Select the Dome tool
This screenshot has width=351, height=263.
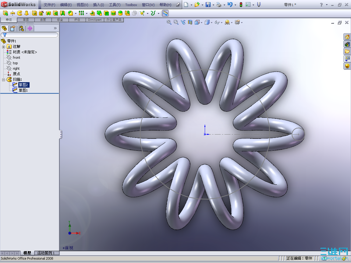pyautogui.click(x=120, y=13)
